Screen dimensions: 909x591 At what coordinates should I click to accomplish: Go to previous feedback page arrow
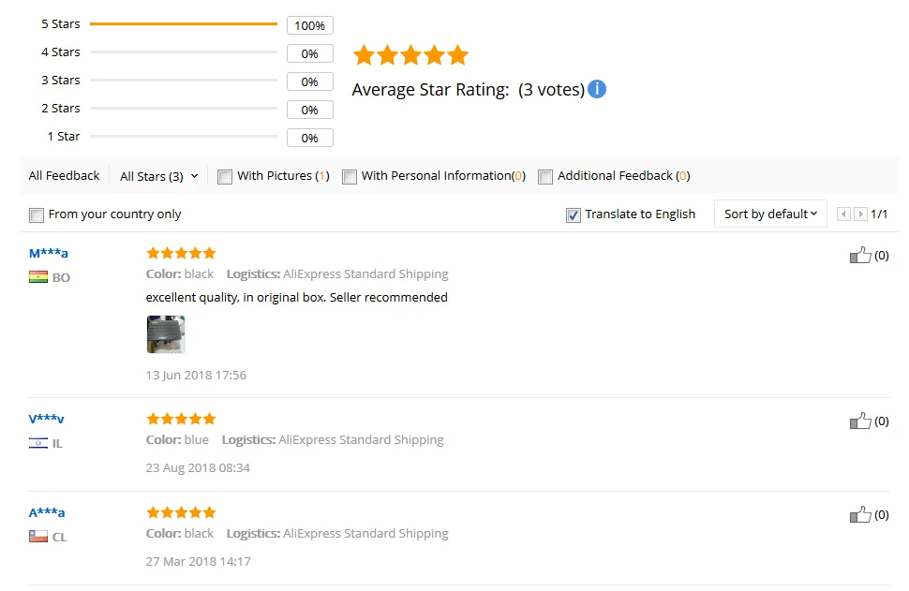click(843, 214)
